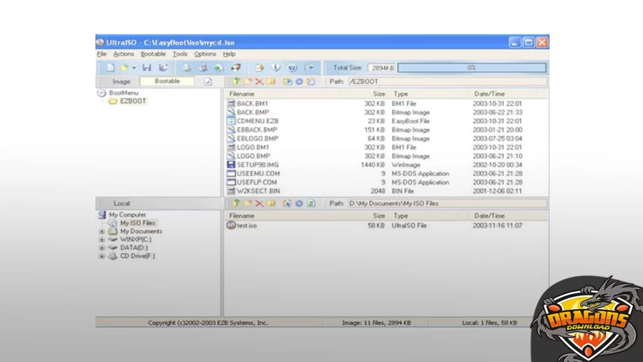Open the dropdown arrow beside the Open icon

click(133, 67)
